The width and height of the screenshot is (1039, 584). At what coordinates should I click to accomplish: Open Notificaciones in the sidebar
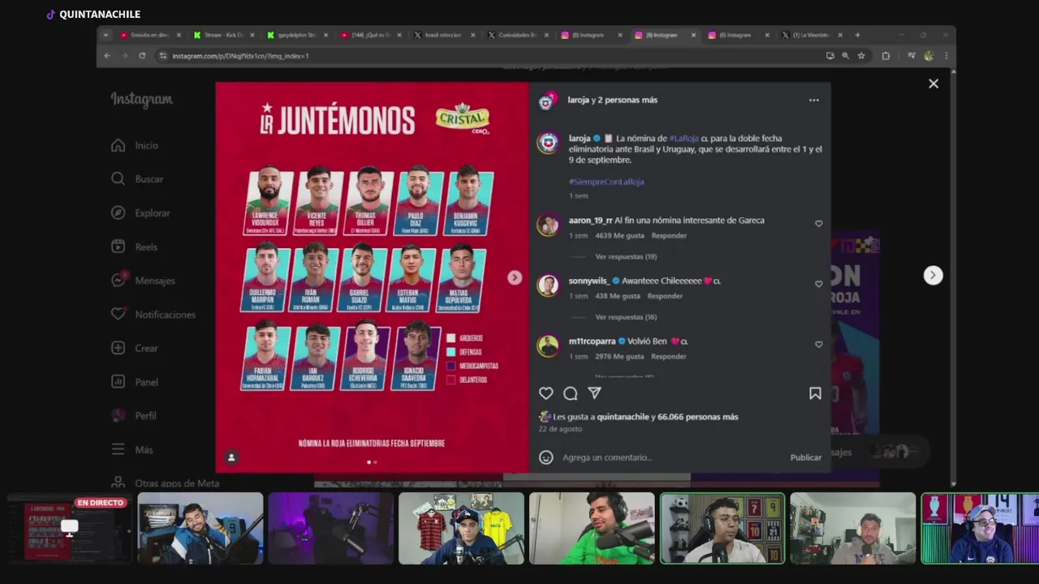coord(153,314)
